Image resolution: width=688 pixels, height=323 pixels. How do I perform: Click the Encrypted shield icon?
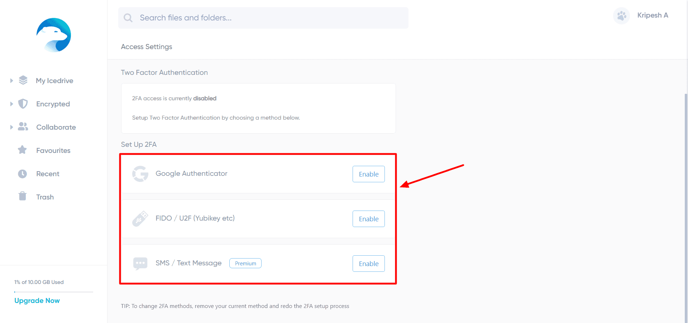point(23,104)
